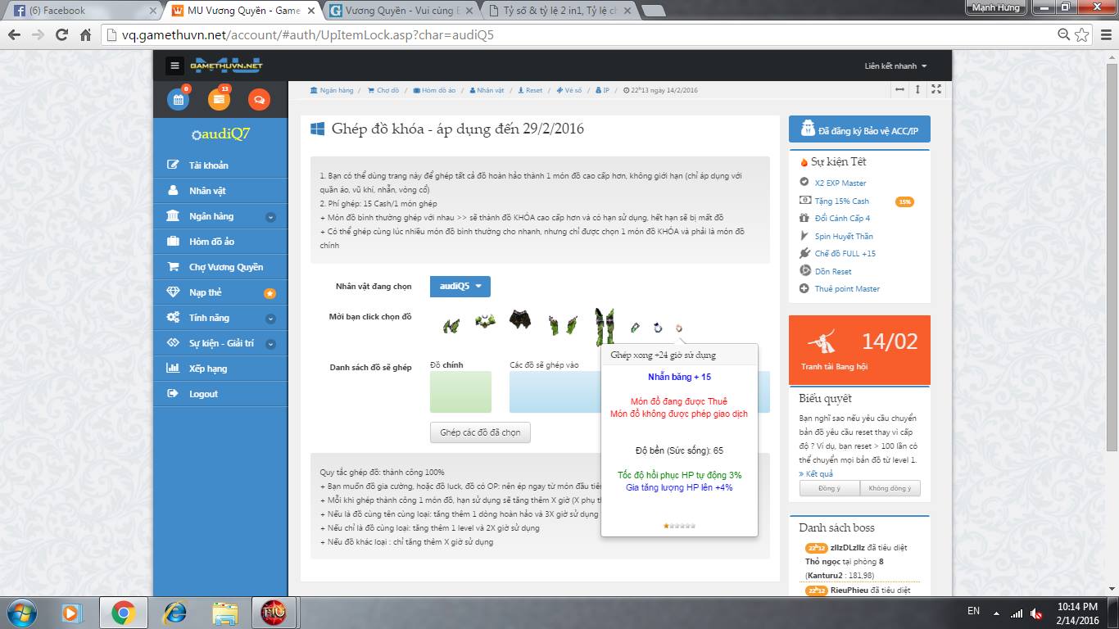Open the Chợ Vương Quyền sidebar item
This screenshot has height=629, width=1119.
click(220, 267)
